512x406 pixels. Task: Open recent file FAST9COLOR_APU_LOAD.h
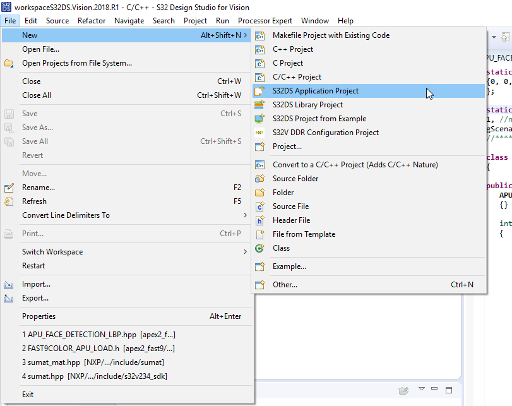tap(126, 349)
